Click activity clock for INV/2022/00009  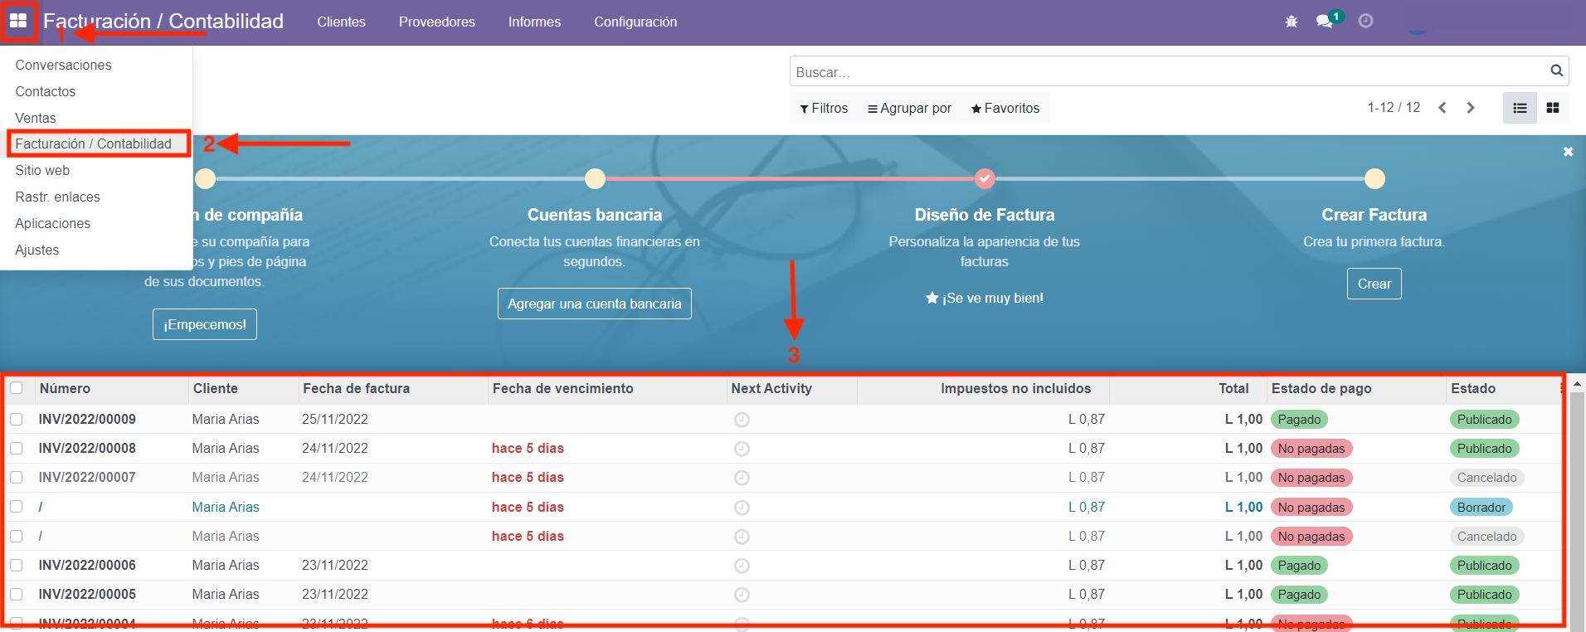[x=742, y=420]
